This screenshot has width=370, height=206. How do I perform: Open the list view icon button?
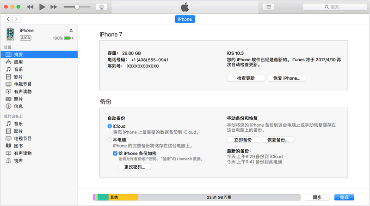click(268, 7)
